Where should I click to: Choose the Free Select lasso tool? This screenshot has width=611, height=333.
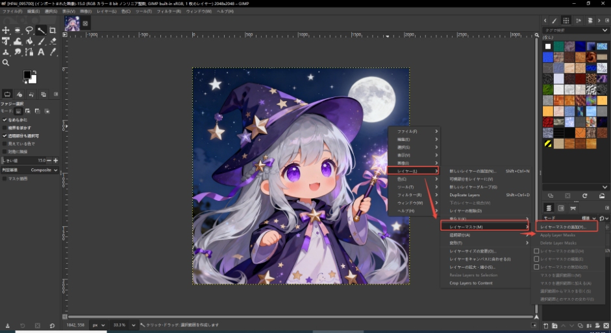29,30
